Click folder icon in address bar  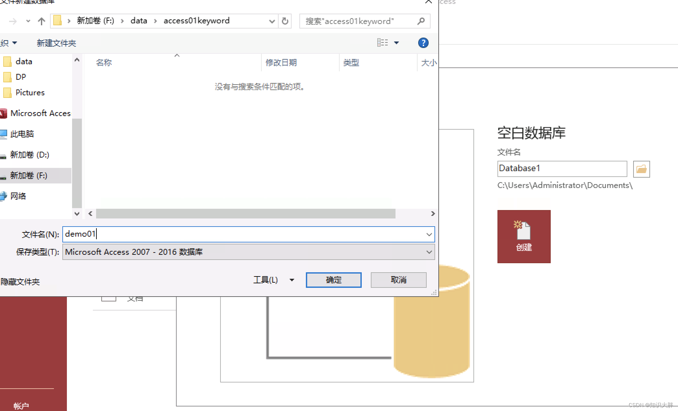point(57,21)
